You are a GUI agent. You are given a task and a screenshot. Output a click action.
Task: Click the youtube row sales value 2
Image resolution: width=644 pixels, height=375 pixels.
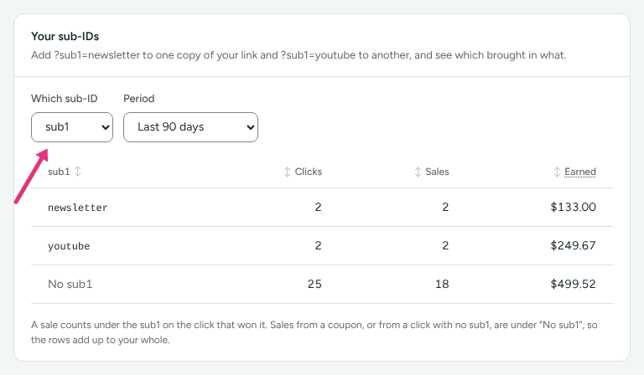[445, 245]
